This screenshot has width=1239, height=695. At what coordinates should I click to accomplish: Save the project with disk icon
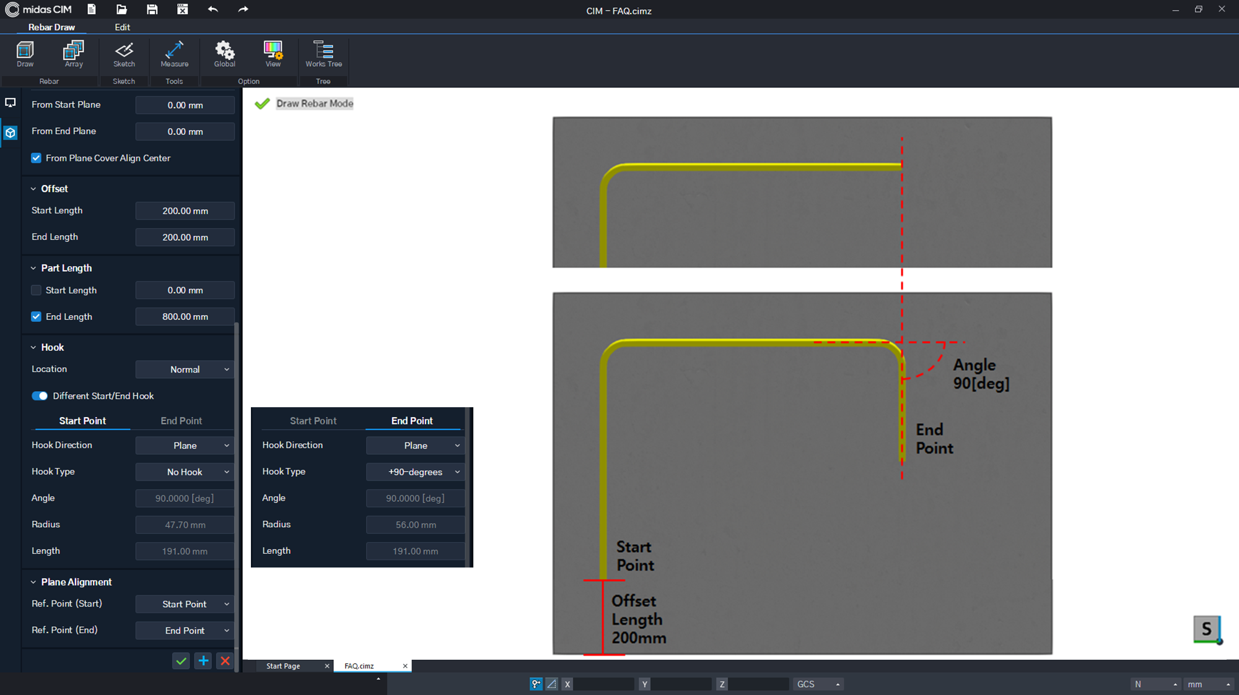point(152,9)
